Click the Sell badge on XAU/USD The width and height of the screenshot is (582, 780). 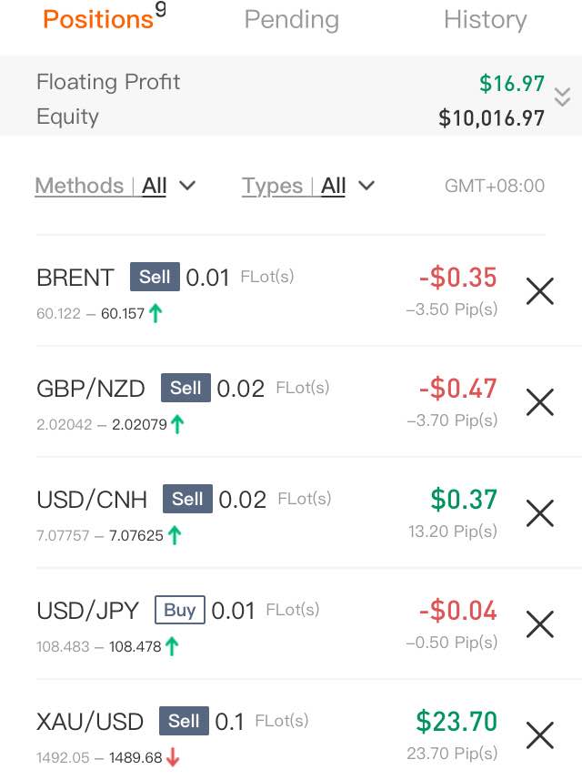click(x=184, y=720)
